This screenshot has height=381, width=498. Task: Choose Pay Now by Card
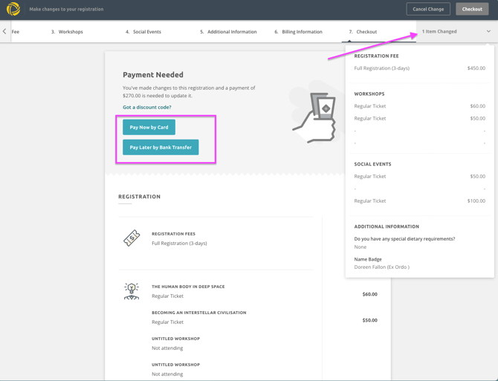(x=149, y=127)
